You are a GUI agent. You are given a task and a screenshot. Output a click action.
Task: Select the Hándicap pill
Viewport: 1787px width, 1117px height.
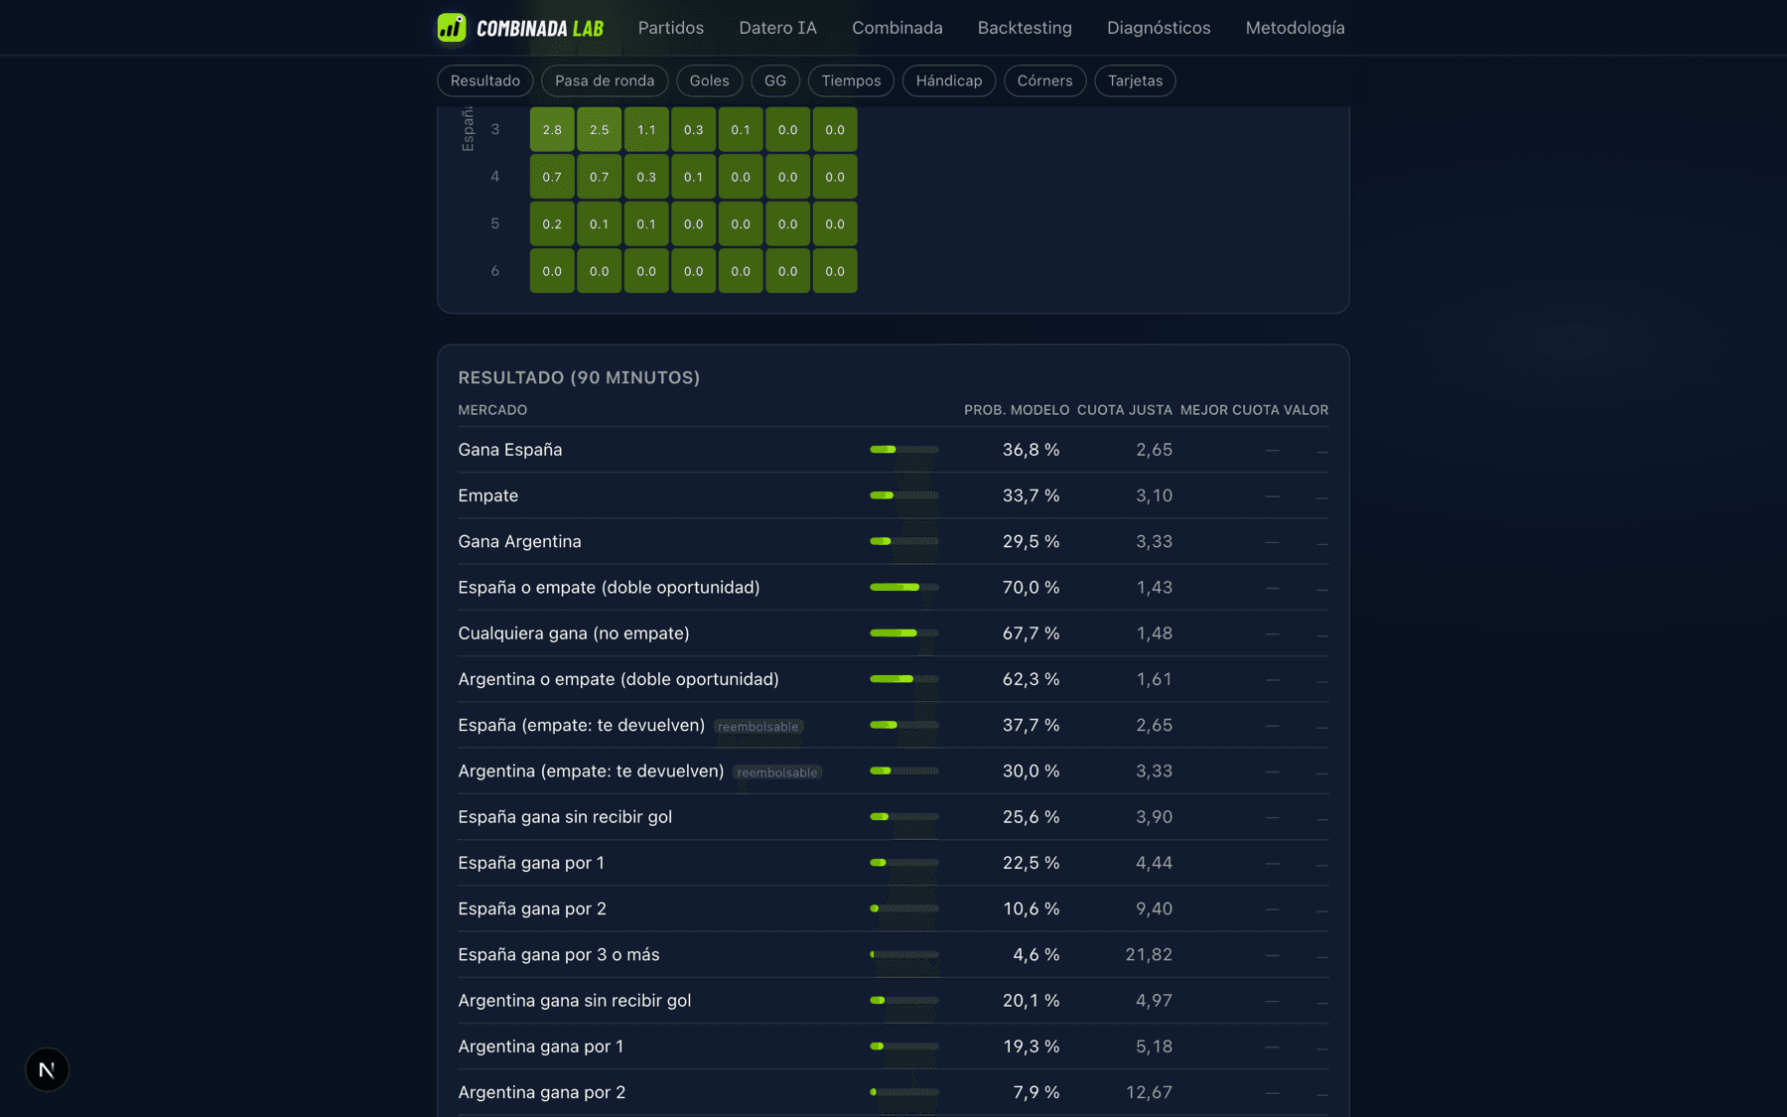949,80
